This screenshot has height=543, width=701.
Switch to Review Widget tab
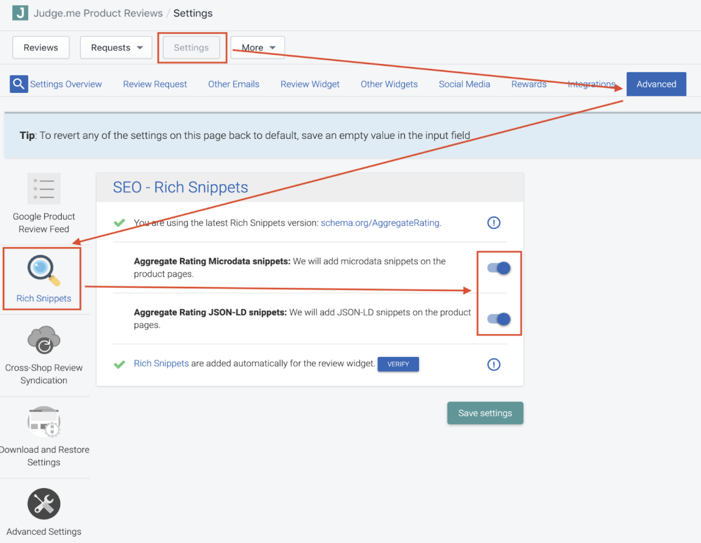[310, 84]
